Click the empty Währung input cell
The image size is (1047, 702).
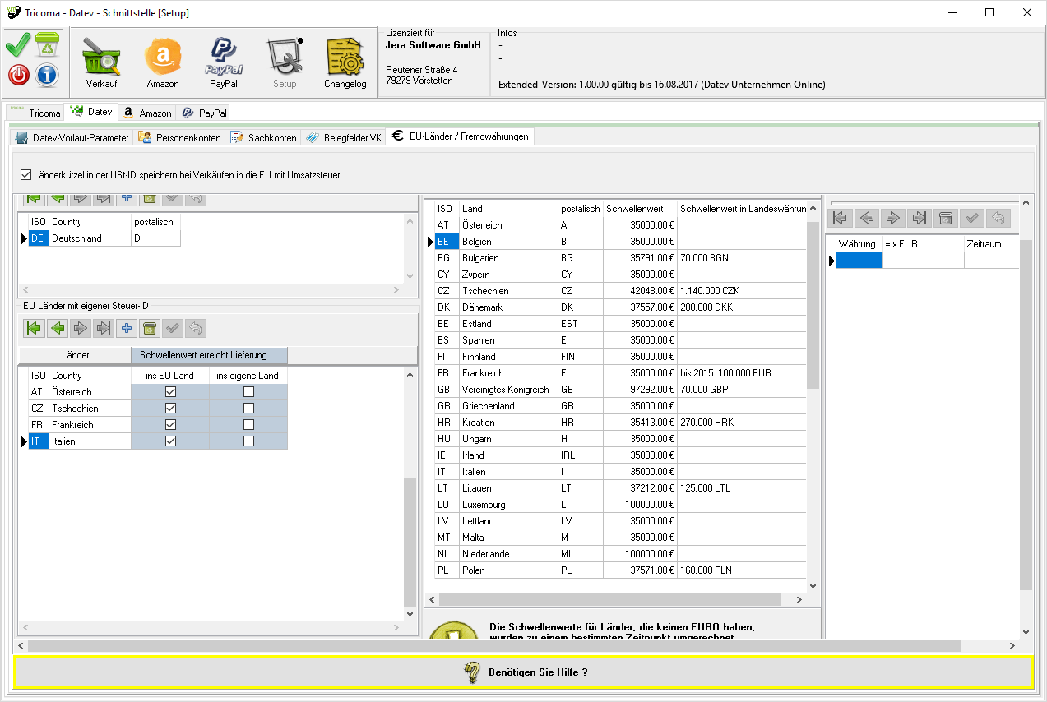(x=859, y=261)
